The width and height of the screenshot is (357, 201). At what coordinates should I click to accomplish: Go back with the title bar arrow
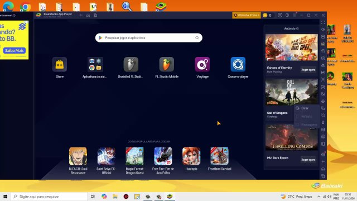[x=81, y=15]
